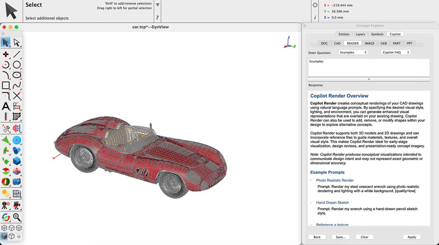439x245 pixels.
Task: Click the Enter Question text field
Action: (369, 67)
